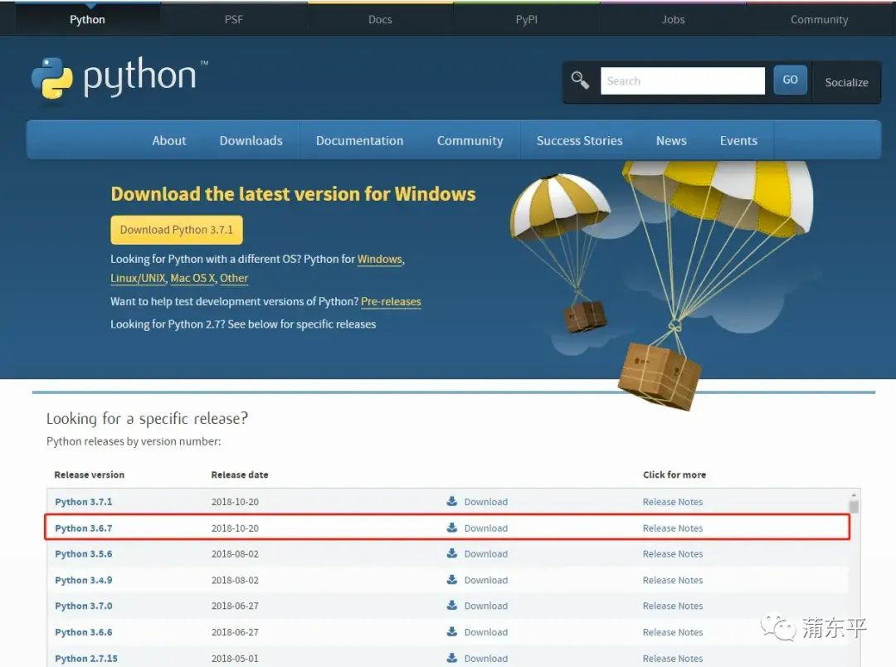Switch to the Python top tab
Image resolution: width=896 pixels, height=667 pixels.
click(87, 19)
